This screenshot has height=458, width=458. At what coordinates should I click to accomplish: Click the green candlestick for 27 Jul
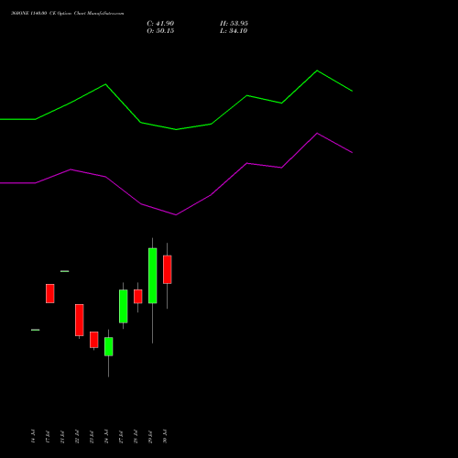124,306
